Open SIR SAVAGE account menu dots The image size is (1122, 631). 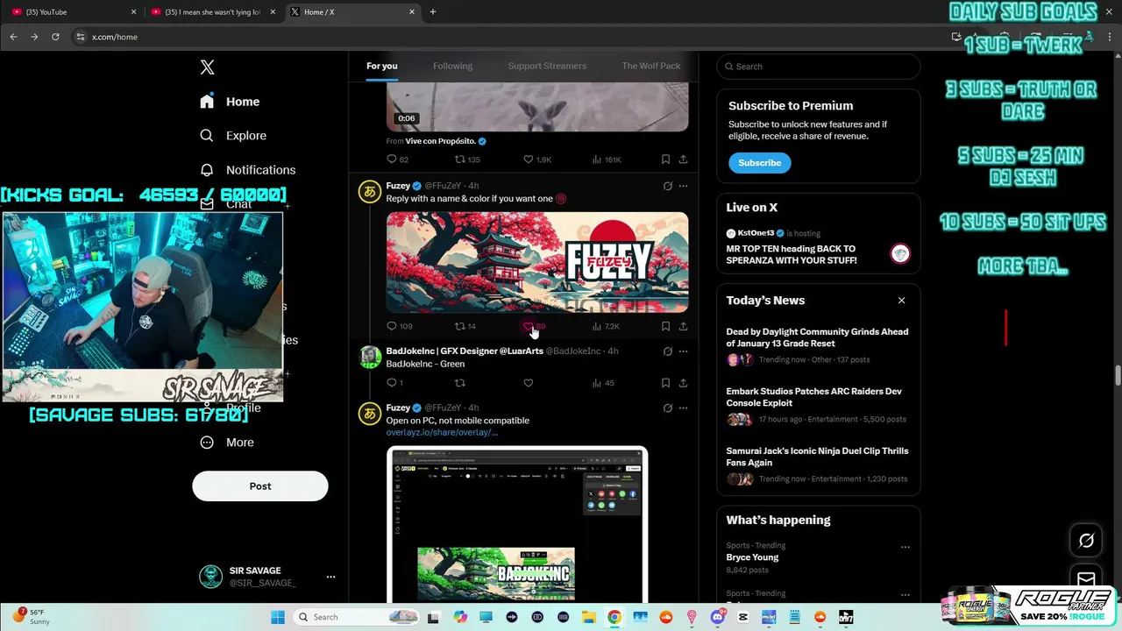pyautogui.click(x=330, y=577)
